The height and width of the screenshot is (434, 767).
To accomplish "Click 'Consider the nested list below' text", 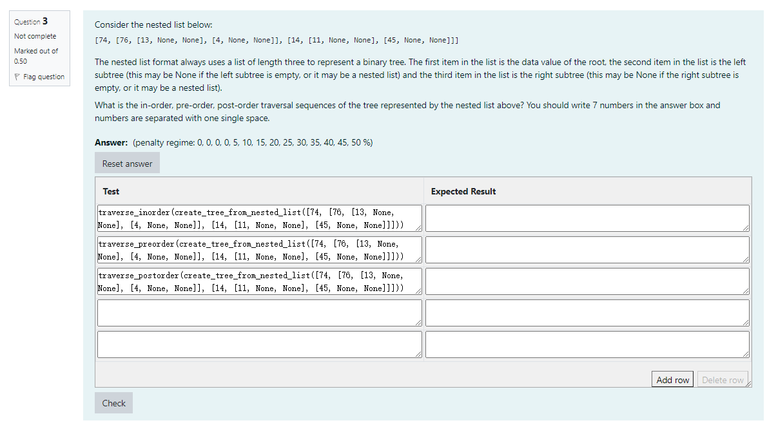I will (153, 24).
